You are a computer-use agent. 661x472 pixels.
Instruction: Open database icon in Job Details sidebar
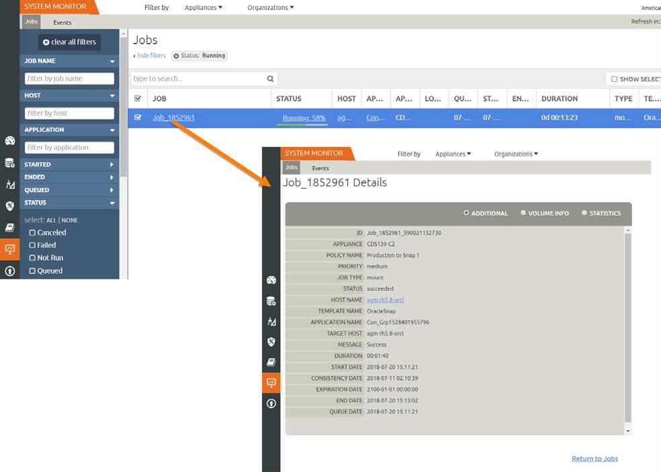(271, 301)
